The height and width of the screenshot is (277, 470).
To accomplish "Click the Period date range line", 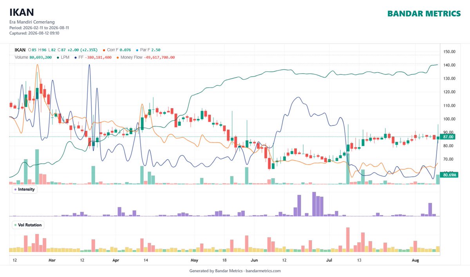I will (x=39, y=28).
